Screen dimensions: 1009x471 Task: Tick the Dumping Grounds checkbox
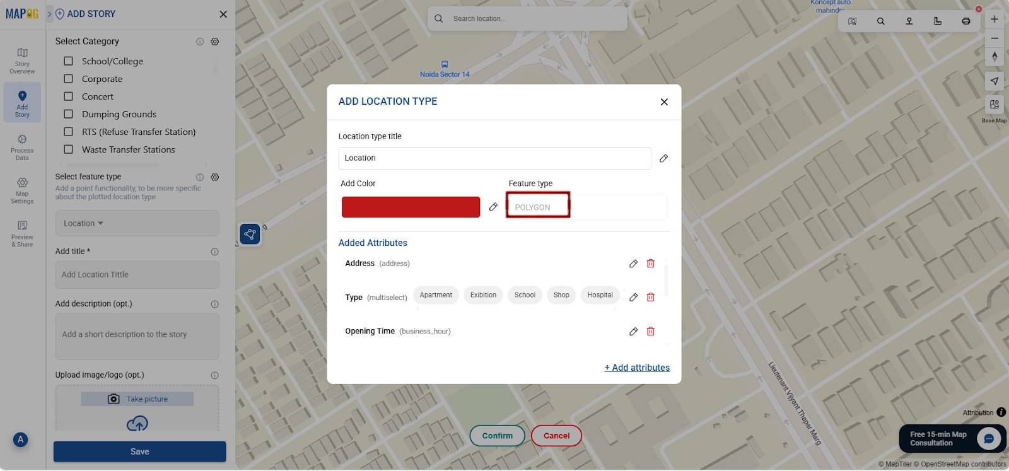[x=69, y=114]
